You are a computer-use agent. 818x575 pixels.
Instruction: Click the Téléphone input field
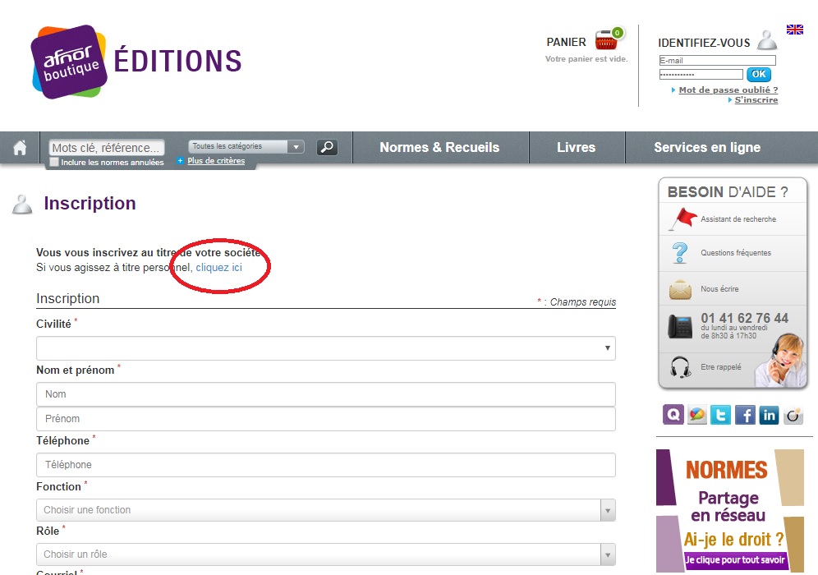click(x=325, y=465)
